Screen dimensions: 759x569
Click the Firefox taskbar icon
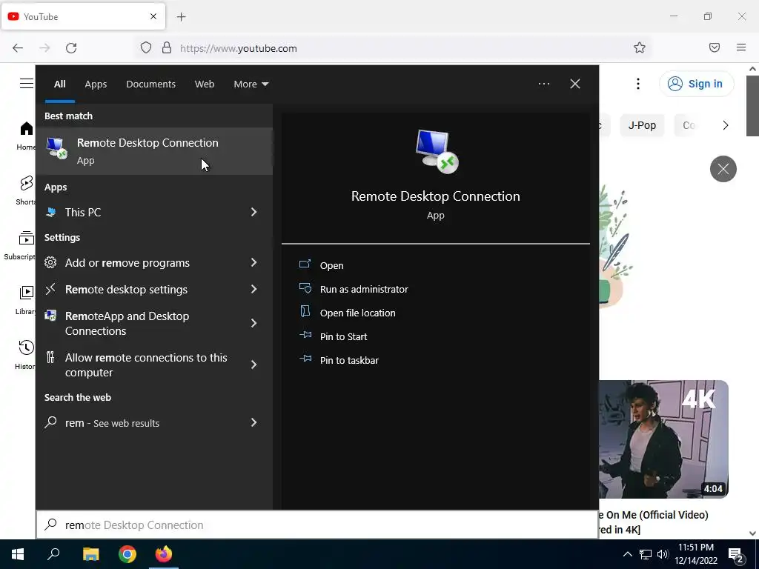coord(164,554)
